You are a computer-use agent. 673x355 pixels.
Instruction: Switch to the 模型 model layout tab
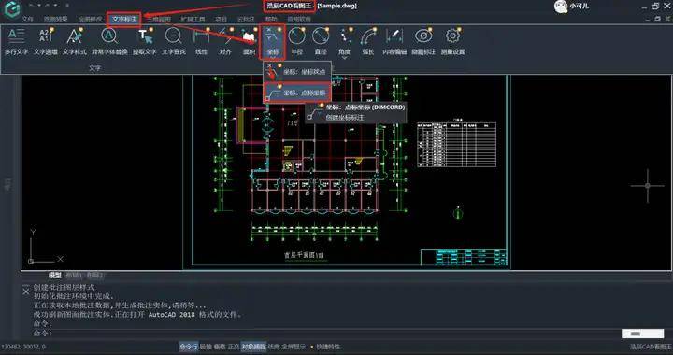[55, 276]
